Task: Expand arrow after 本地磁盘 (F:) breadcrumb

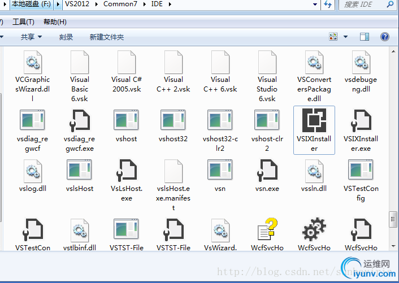Action: [58, 5]
